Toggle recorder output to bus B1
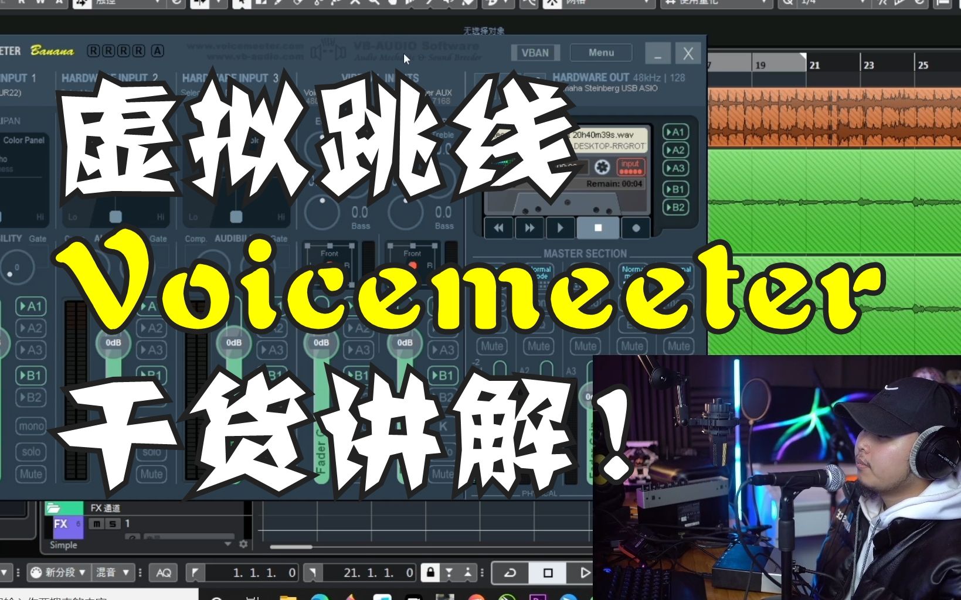 pyautogui.click(x=675, y=189)
